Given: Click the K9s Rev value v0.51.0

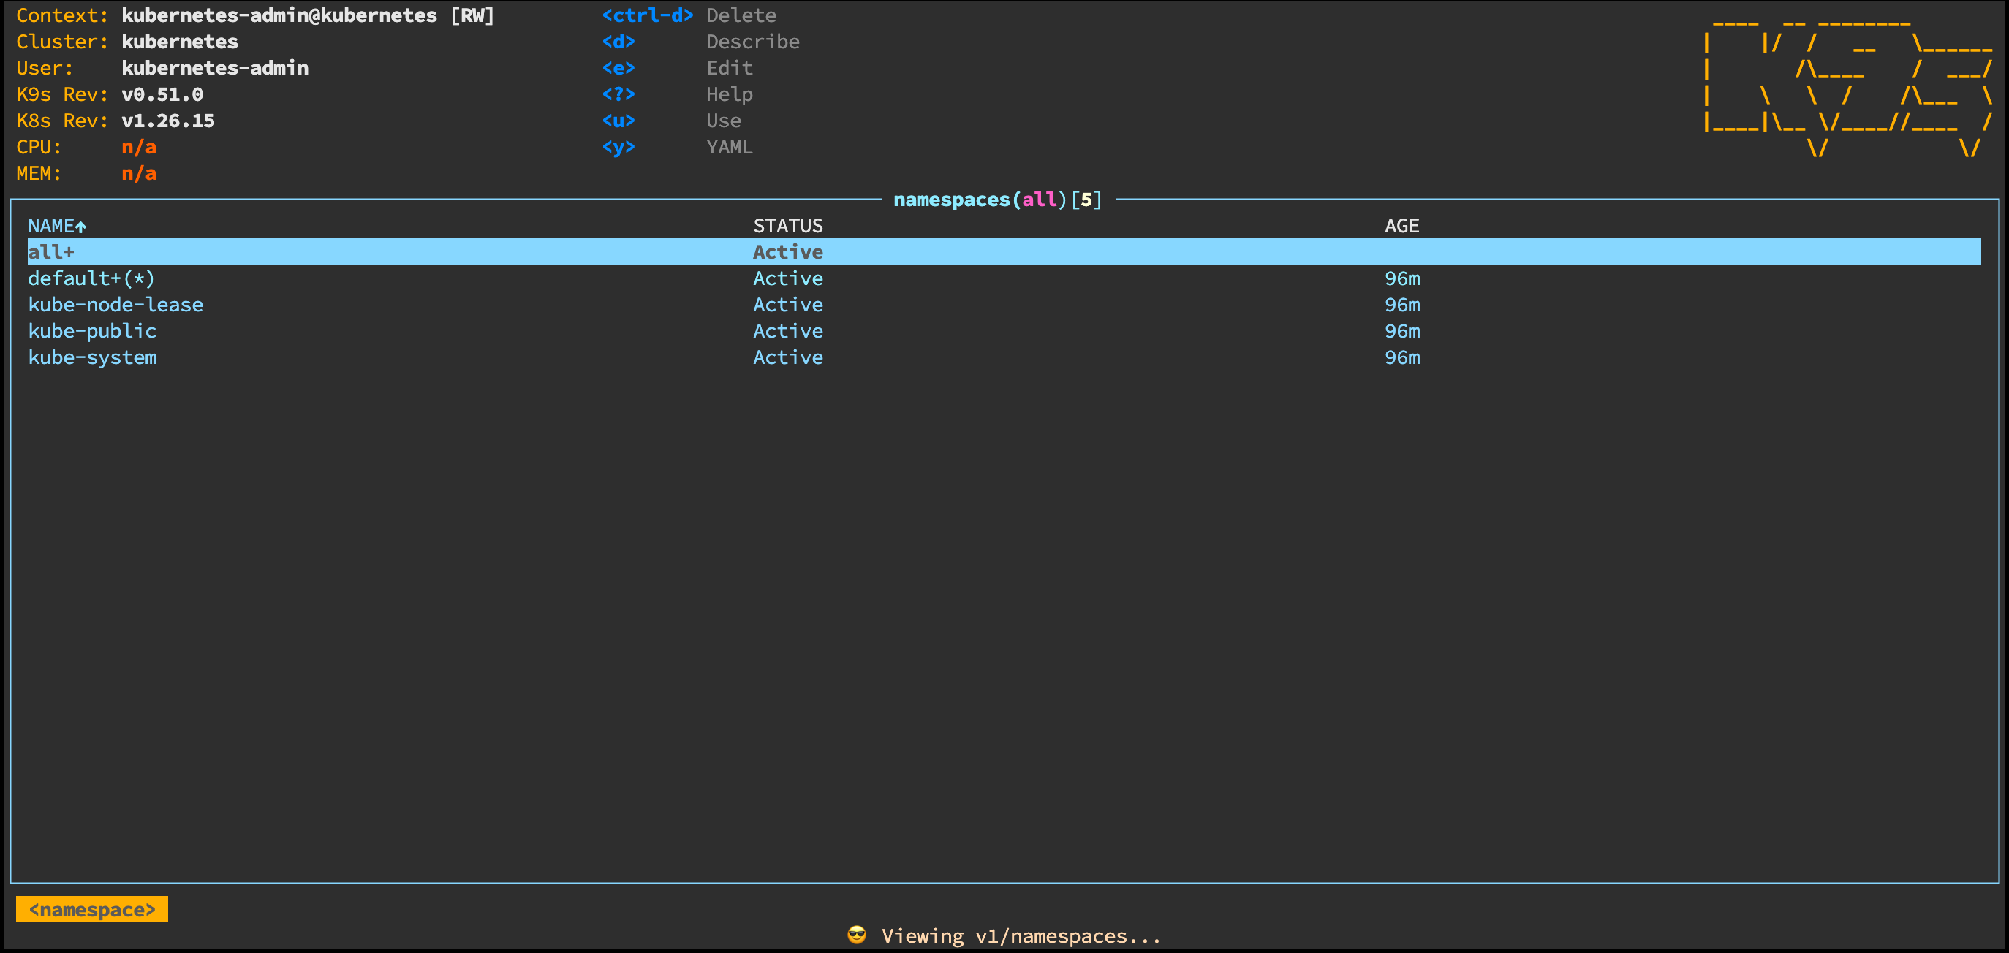Looking at the screenshot, I should (x=162, y=94).
